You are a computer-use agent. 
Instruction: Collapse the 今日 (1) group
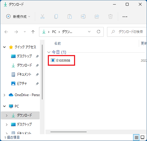pos(49,52)
